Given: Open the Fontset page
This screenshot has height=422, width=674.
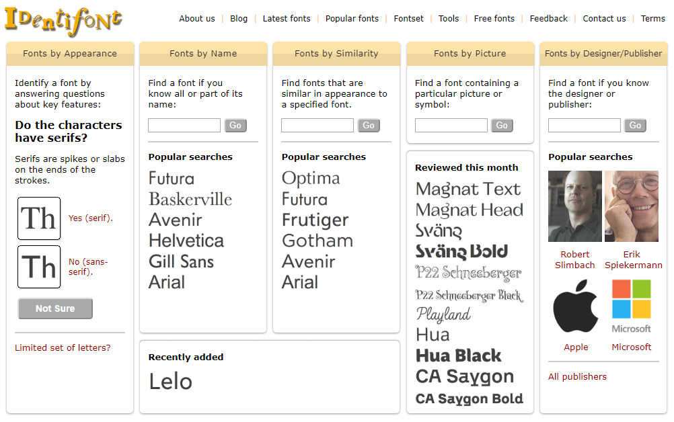Looking at the screenshot, I should coord(408,18).
